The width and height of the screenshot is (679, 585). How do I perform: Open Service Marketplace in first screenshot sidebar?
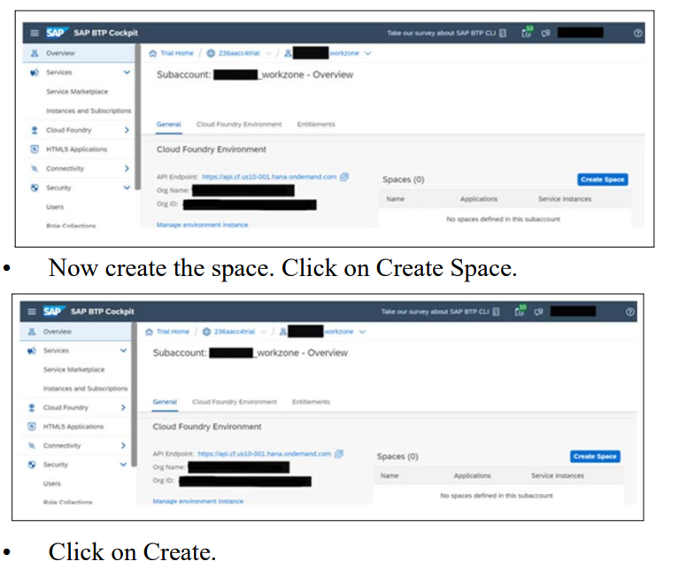tap(77, 92)
